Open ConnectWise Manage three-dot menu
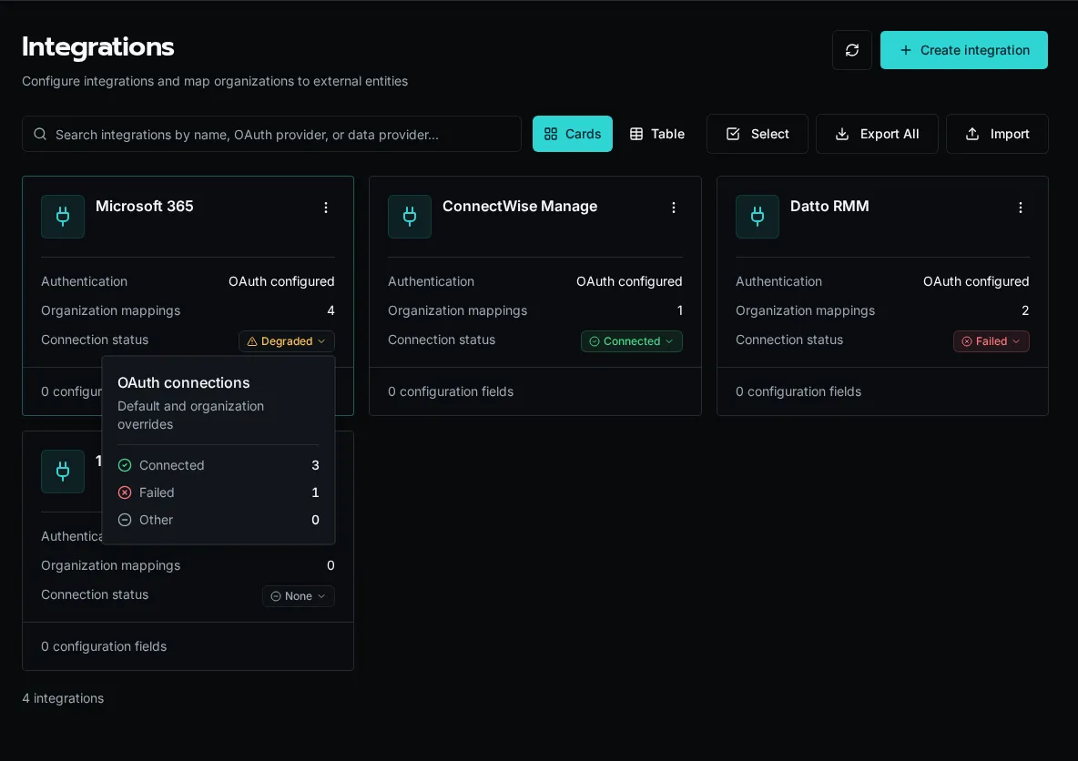1078x761 pixels. pos(673,208)
